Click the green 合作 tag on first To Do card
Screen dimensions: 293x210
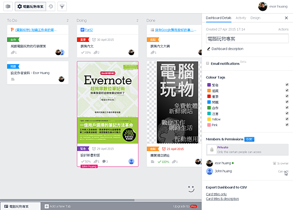point(13,40)
